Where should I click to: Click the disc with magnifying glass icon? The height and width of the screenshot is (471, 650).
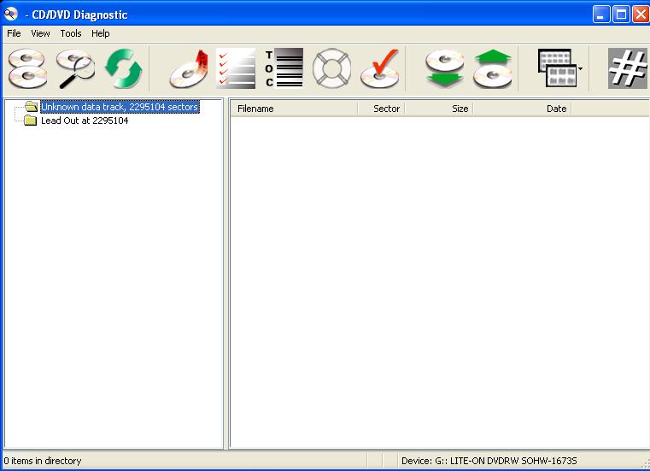pyautogui.click(x=75, y=68)
